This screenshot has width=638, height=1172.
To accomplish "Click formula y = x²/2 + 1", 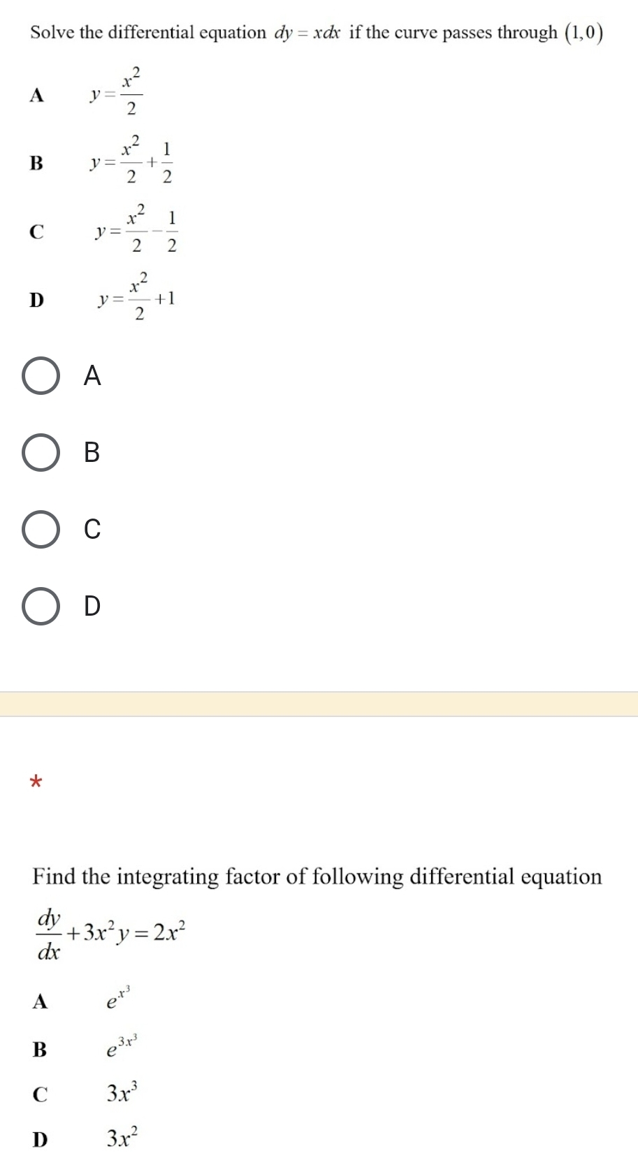I will point(138,297).
